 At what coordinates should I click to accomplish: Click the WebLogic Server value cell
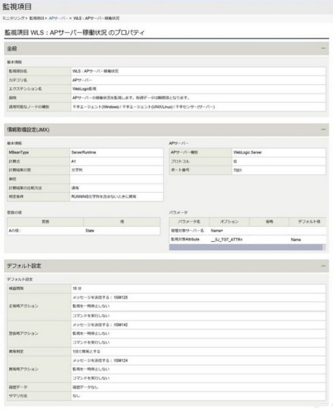pyautogui.click(x=278, y=152)
